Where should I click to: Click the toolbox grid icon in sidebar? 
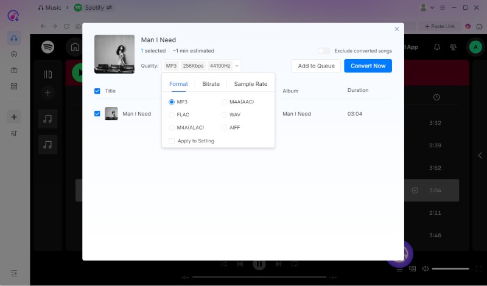pyautogui.click(x=14, y=86)
